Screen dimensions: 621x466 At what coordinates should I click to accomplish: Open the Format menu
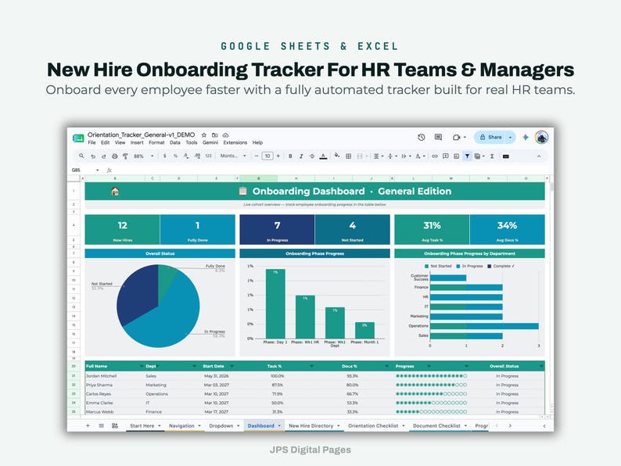[156, 142]
